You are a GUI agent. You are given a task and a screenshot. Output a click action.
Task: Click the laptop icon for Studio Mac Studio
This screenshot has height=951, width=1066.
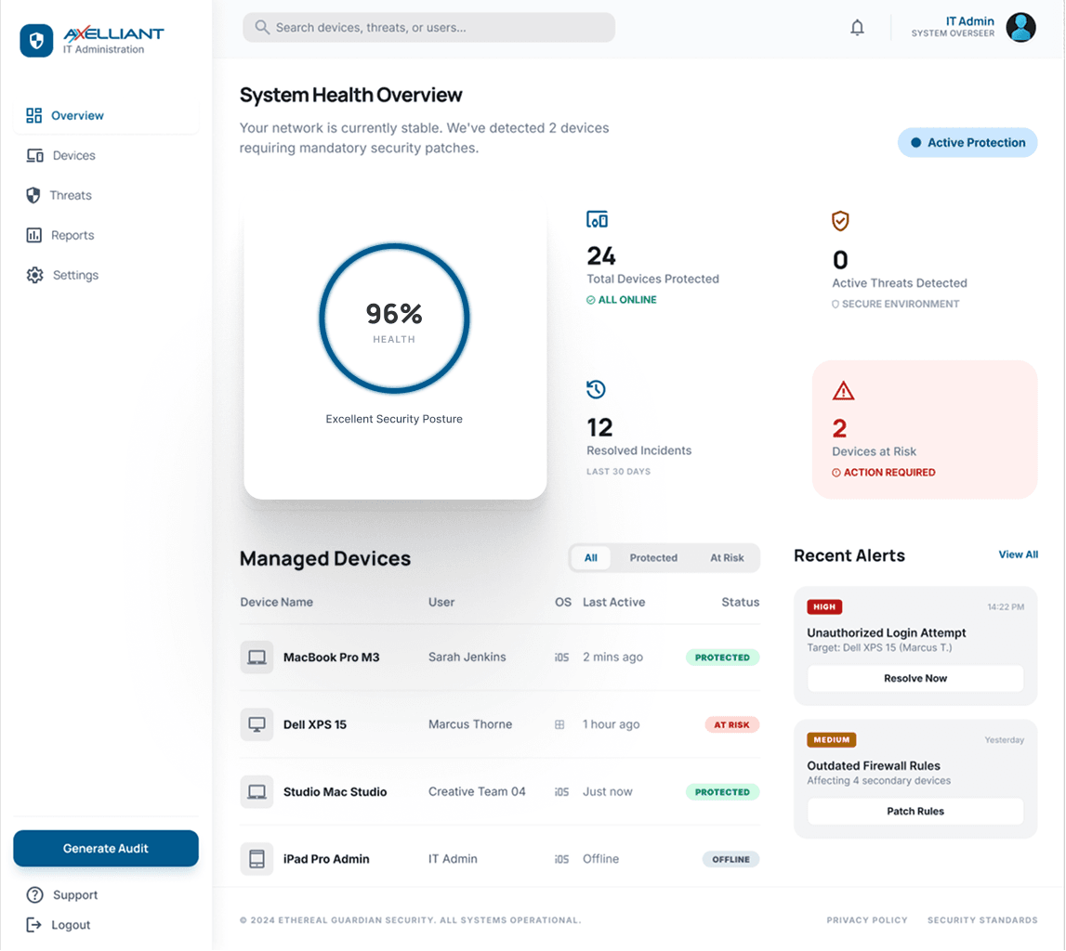(x=257, y=792)
